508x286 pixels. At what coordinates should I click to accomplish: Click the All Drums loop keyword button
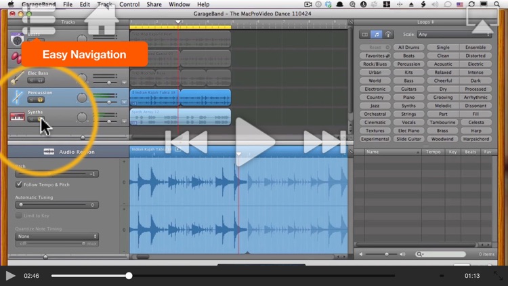pos(408,47)
